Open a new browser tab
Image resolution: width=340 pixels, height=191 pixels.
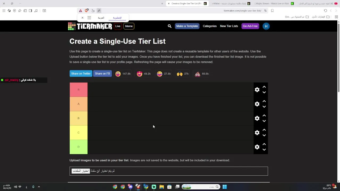pyautogui.click(x=162, y=3)
